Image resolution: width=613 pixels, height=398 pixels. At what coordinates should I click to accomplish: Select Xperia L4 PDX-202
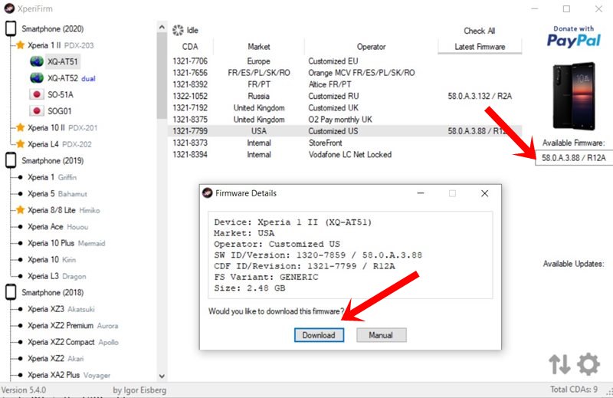click(60, 144)
